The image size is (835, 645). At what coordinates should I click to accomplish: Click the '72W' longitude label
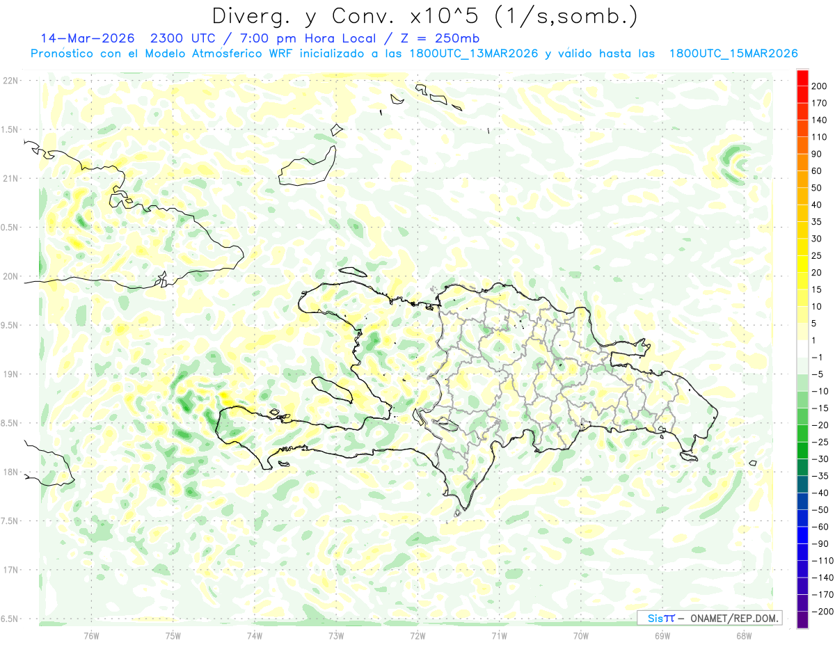coord(417,635)
